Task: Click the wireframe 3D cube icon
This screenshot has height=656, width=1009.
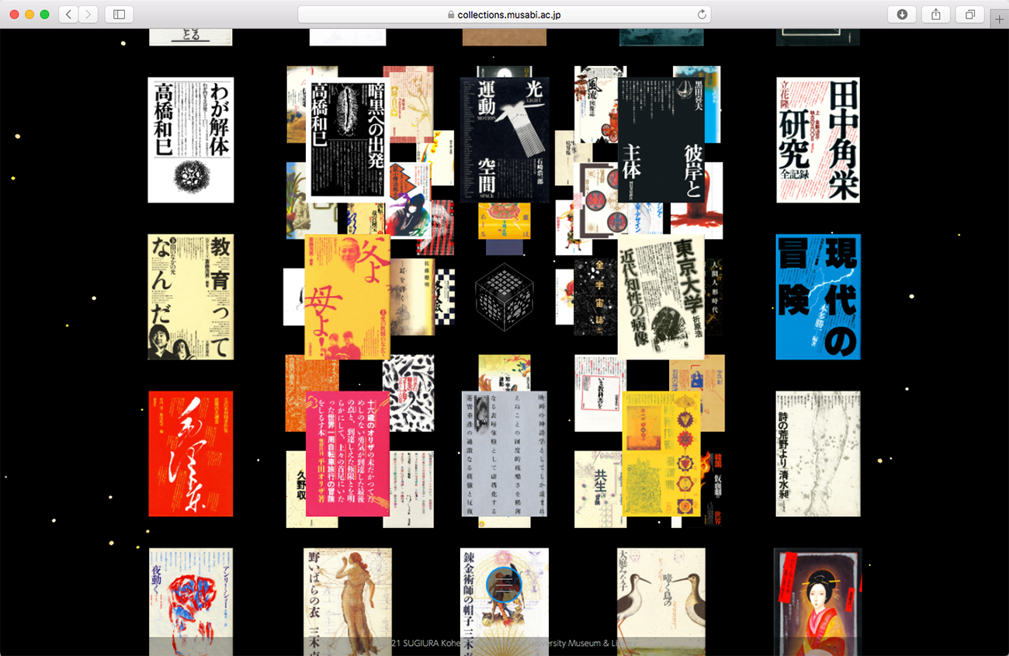Action: [x=504, y=297]
